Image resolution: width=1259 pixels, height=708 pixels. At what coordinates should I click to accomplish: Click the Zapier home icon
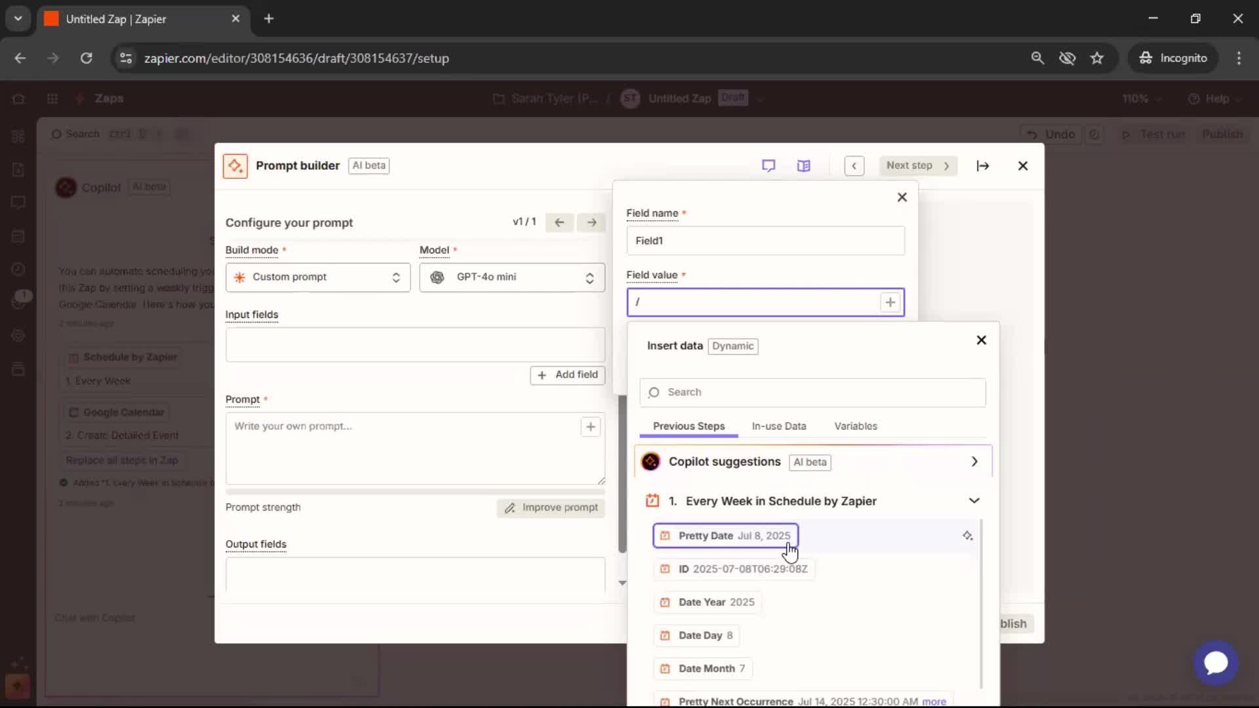point(18,99)
